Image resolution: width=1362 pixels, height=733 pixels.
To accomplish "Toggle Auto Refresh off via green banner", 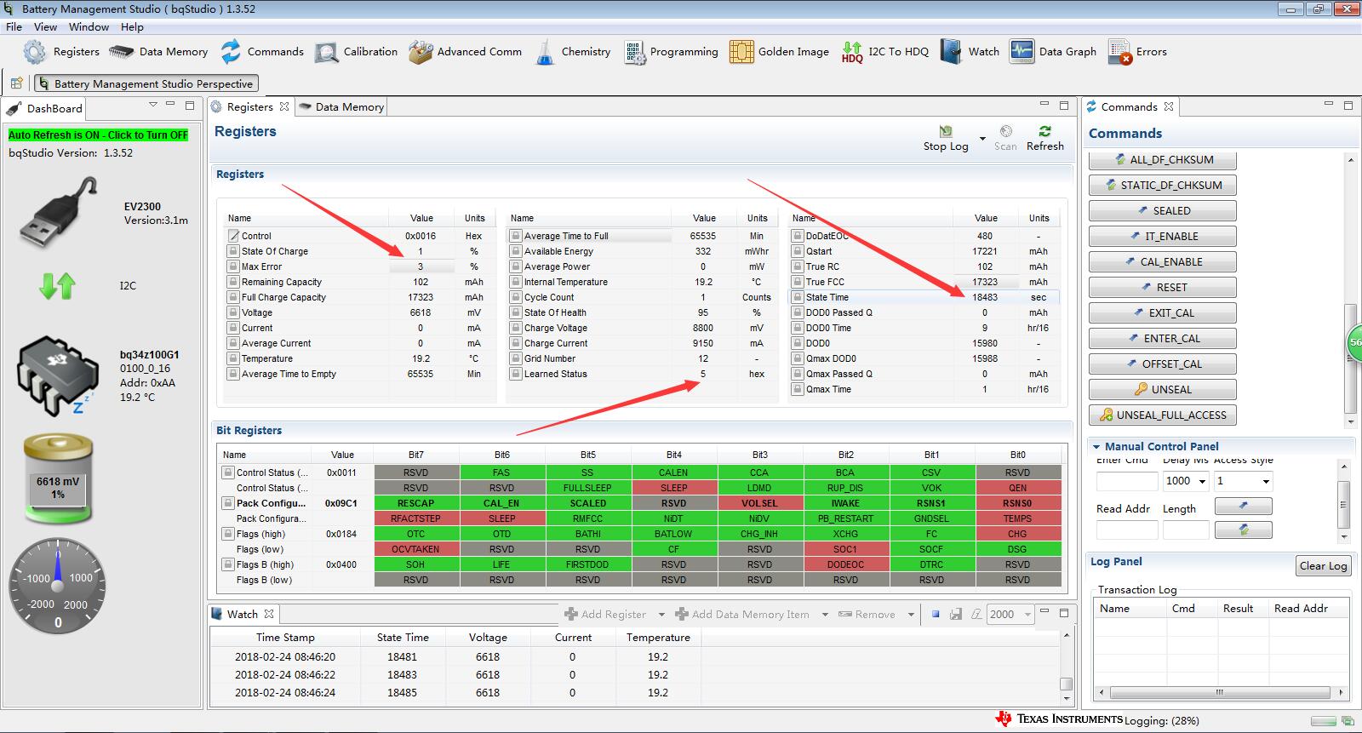I will pos(98,135).
